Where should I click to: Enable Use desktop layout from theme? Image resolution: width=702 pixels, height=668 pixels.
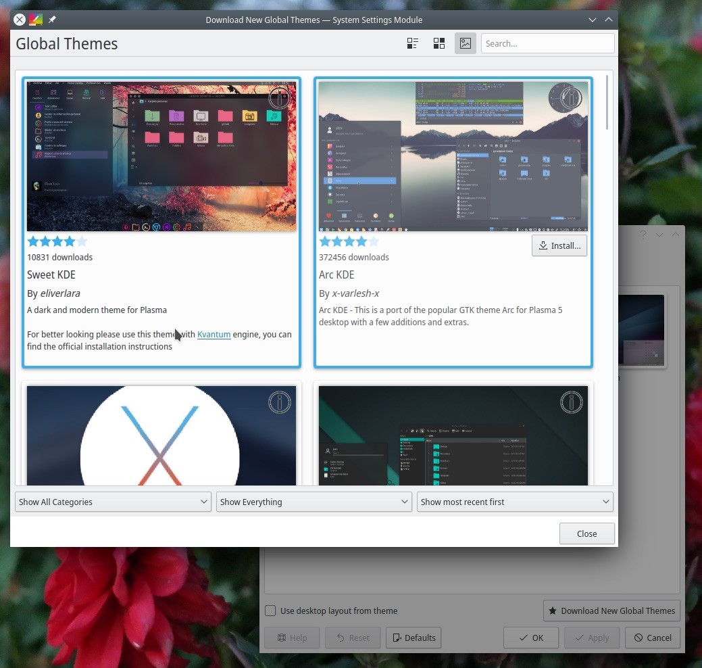(270, 610)
